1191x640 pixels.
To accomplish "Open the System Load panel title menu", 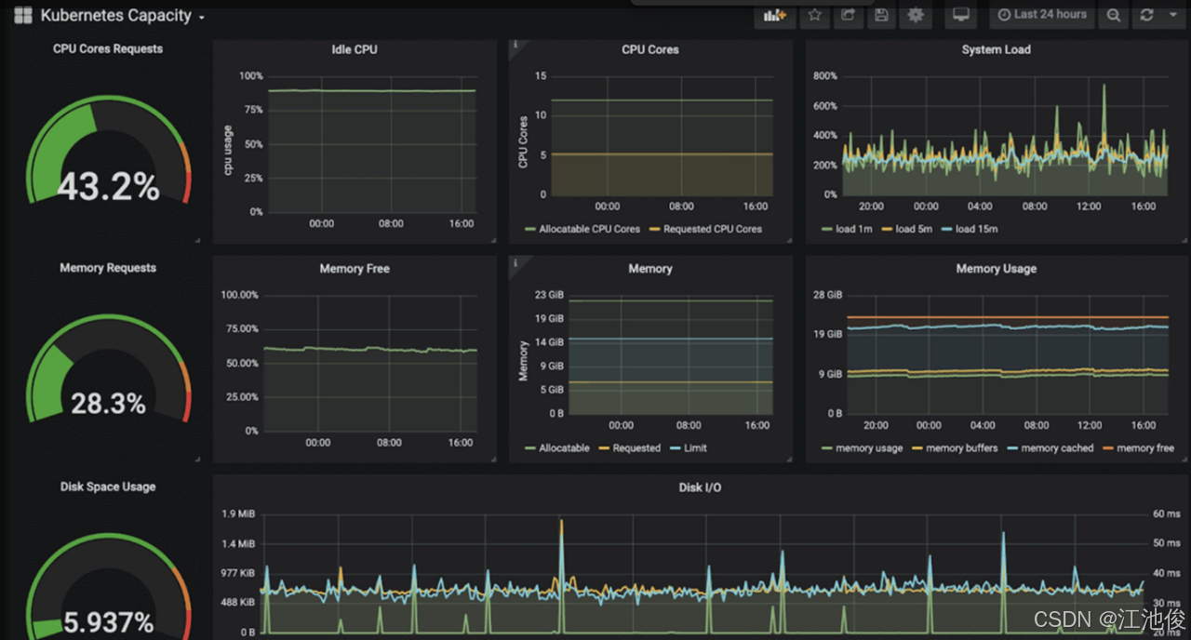I will (996, 49).
